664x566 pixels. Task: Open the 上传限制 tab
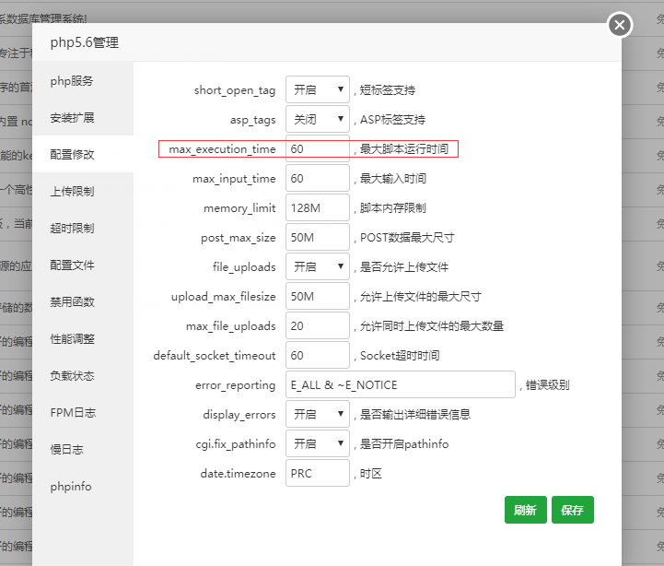(x=72, y=192)
